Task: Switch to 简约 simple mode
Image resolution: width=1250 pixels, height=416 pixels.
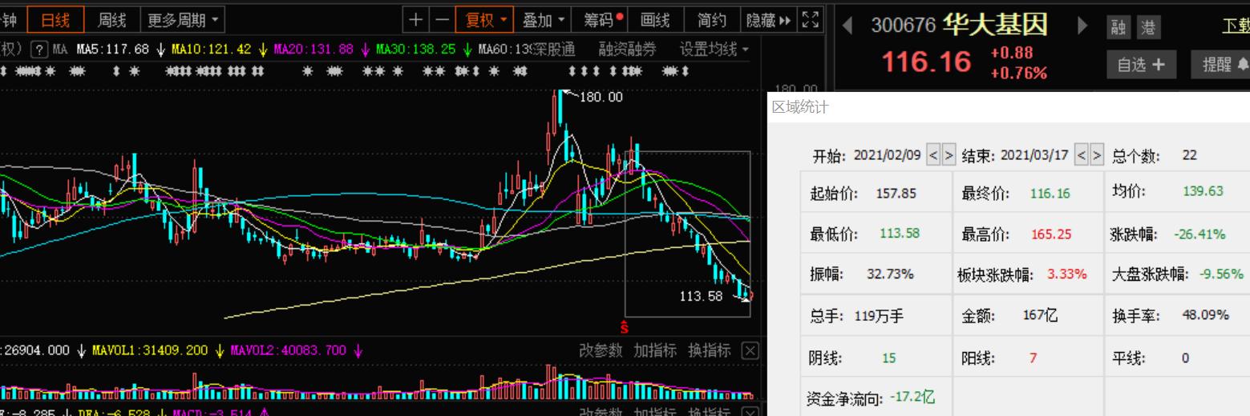Action: [711, 19]
